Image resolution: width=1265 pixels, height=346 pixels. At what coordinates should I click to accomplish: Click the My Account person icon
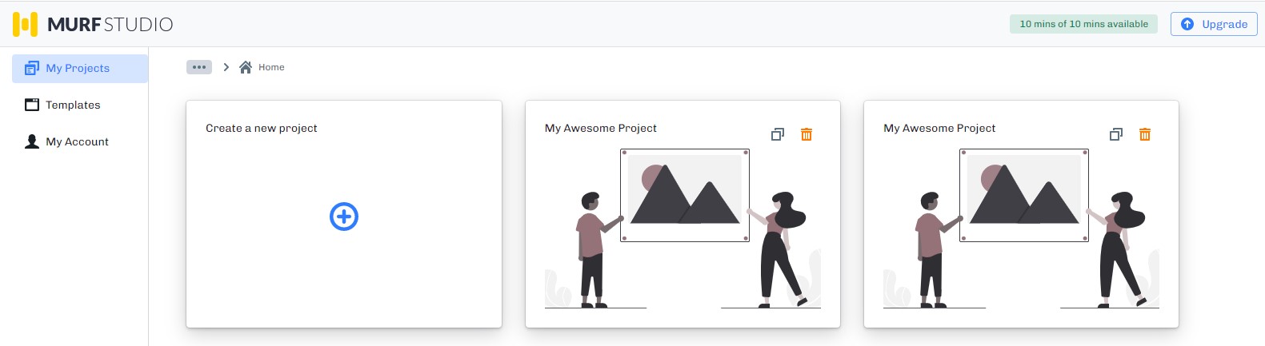point(32,141)
